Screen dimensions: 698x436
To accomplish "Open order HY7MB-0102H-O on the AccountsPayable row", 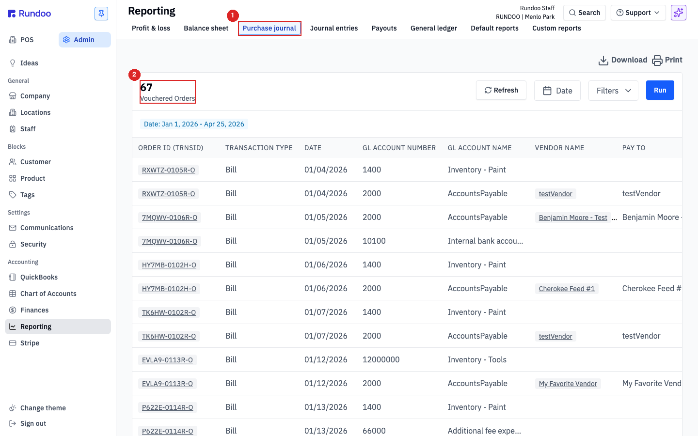I will [x=169, y=289].
